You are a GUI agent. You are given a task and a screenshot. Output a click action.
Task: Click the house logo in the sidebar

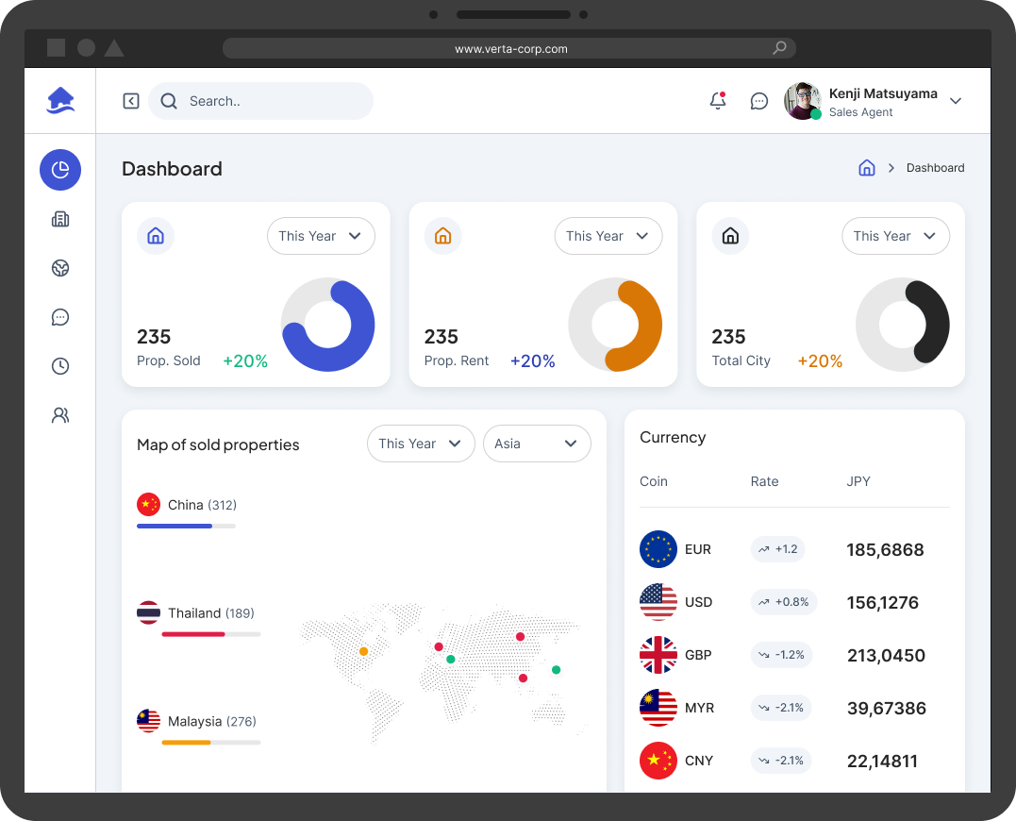(60, 100)
